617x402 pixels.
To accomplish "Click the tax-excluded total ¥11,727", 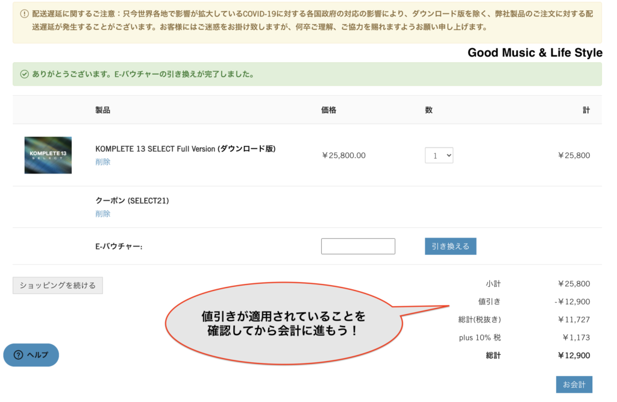I will coord(574,319).
